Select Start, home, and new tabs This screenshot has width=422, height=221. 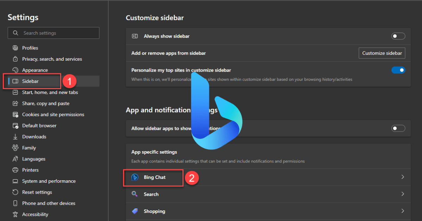[50, 93]
